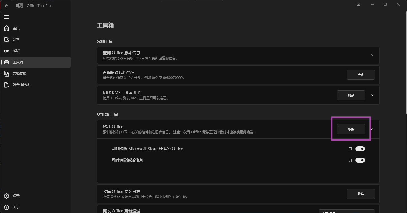Click the 工具箱 page title
Screen dimensions: 407x213
click(105, 25)
